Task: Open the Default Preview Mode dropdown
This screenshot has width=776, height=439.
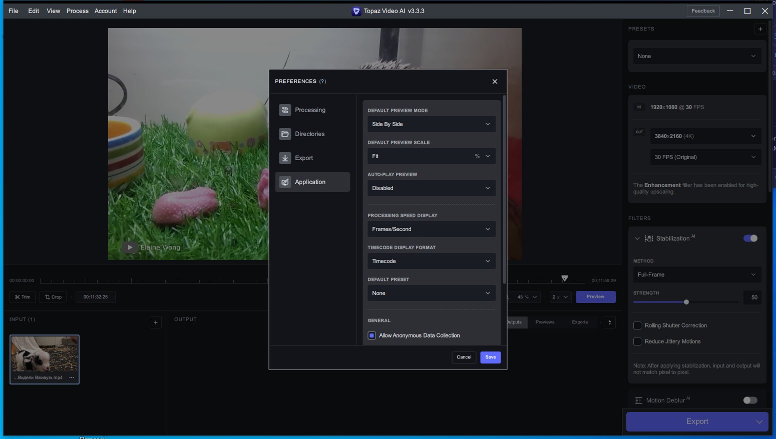Action: point(432,124)
